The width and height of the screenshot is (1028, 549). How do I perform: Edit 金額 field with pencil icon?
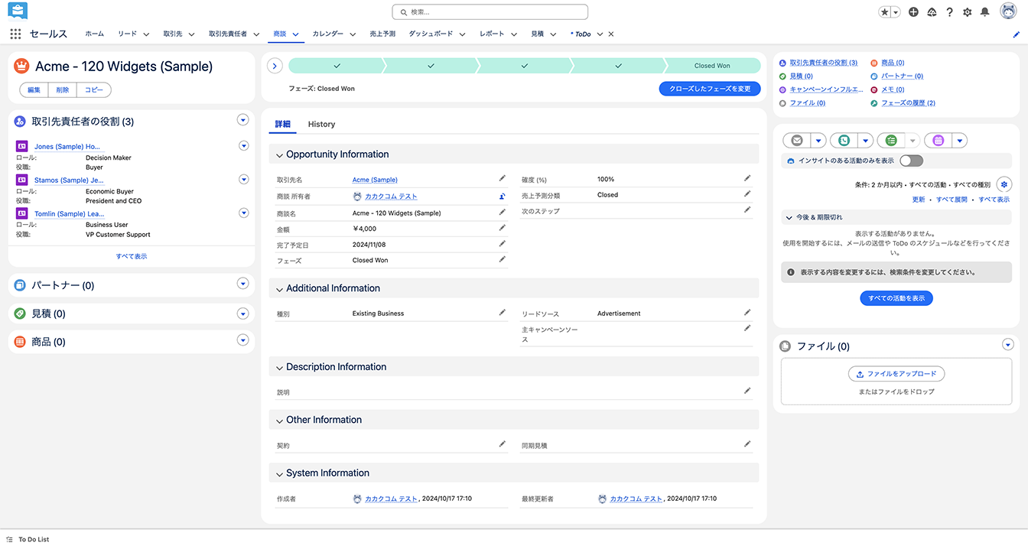(503, 228)
